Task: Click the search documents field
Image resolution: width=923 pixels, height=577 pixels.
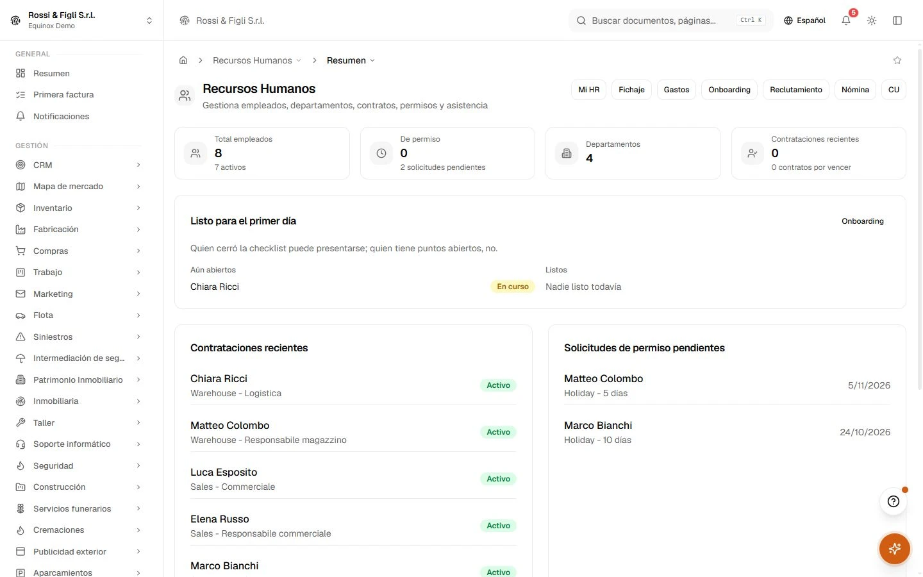Action: pos(671,21)
